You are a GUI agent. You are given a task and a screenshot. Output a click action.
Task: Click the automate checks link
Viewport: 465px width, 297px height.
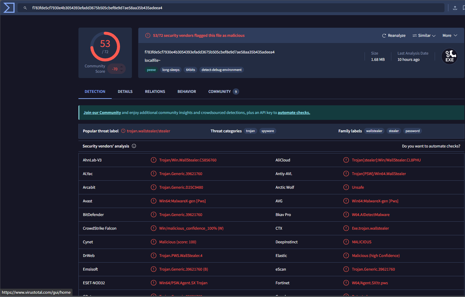pyautogui.click(x=294, y=113)
